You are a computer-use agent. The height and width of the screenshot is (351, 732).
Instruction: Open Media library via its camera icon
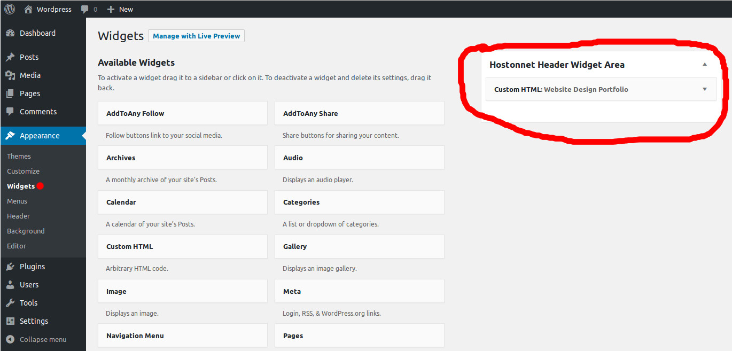point(11,75)
